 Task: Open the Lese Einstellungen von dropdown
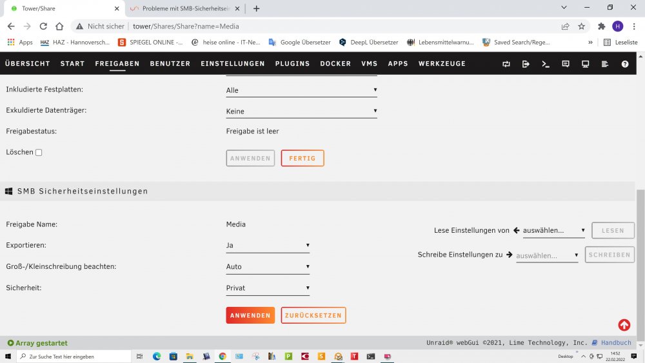pyautogui.click(x=553, y=231)
